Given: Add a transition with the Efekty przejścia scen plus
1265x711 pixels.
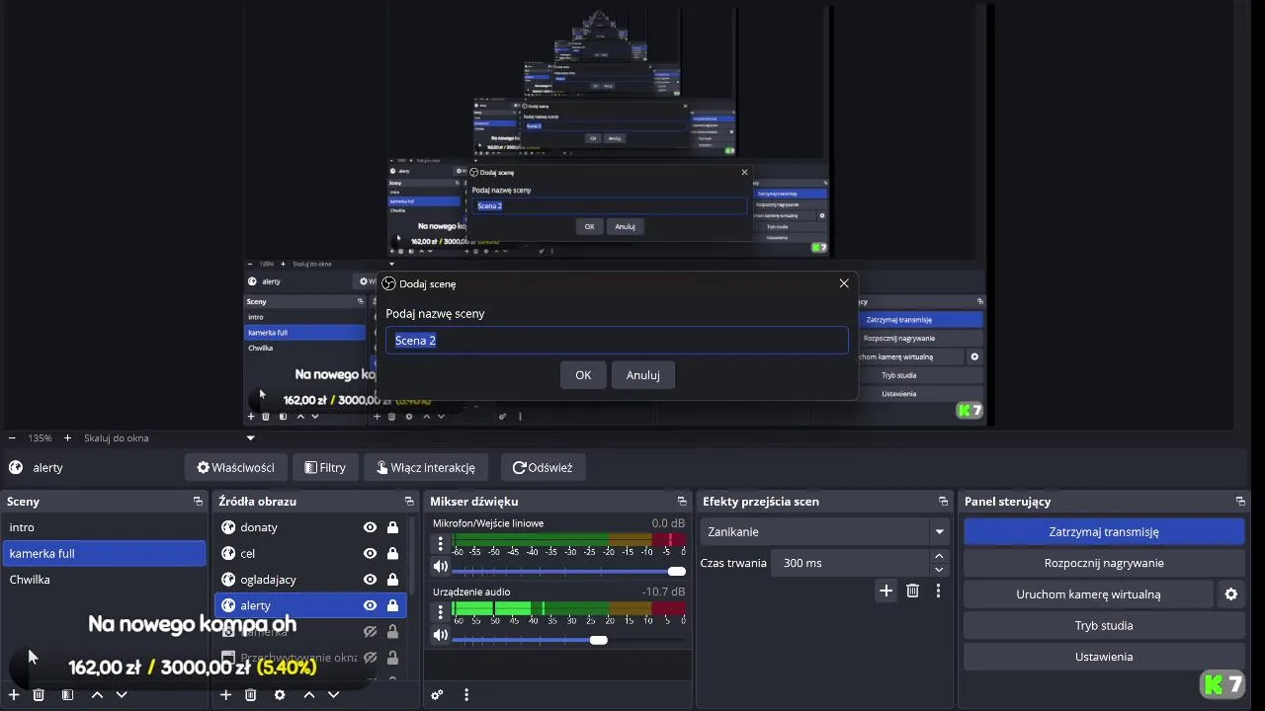Looking at the screenshot, I should tap(886, 591).
